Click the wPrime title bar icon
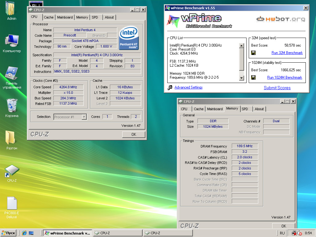Image resolution: width=316 pixels, height=237 pixels. point(168,8)
